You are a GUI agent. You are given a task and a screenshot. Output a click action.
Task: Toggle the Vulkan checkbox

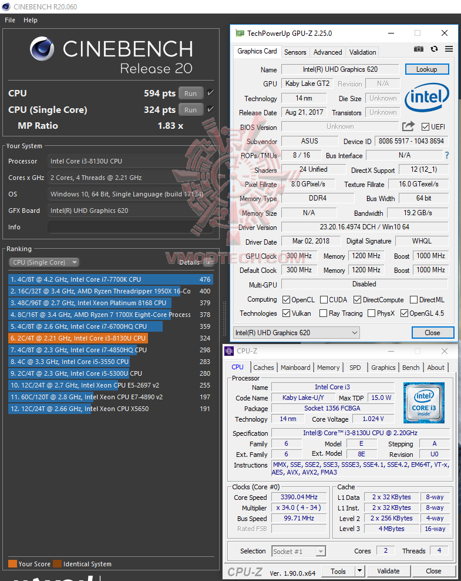(286, 313)
